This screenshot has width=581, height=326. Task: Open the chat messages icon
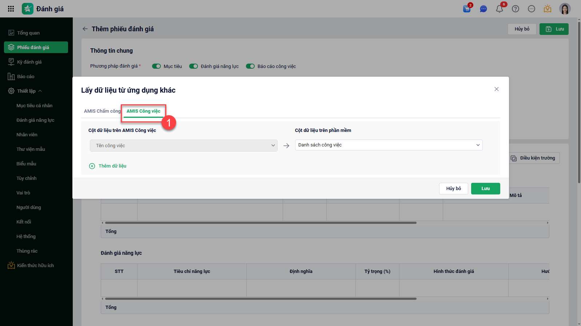point(483,9)
